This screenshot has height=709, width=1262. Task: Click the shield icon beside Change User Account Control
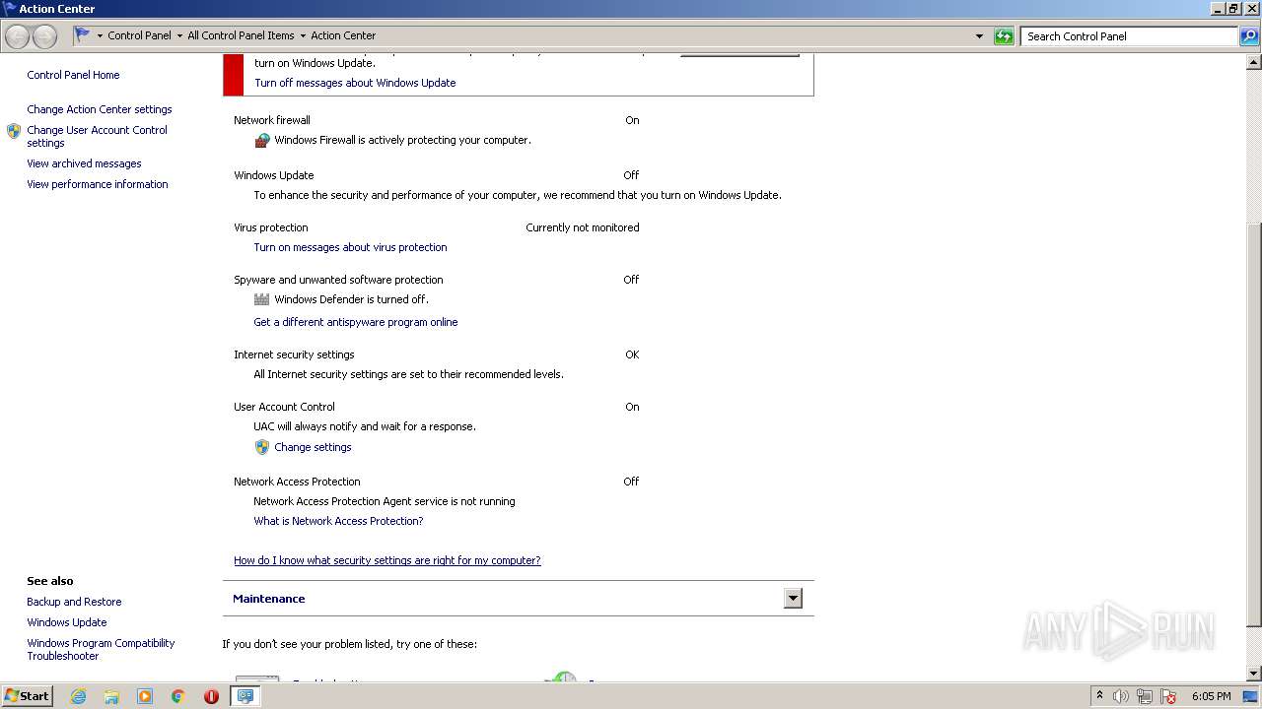coord(14,131)
